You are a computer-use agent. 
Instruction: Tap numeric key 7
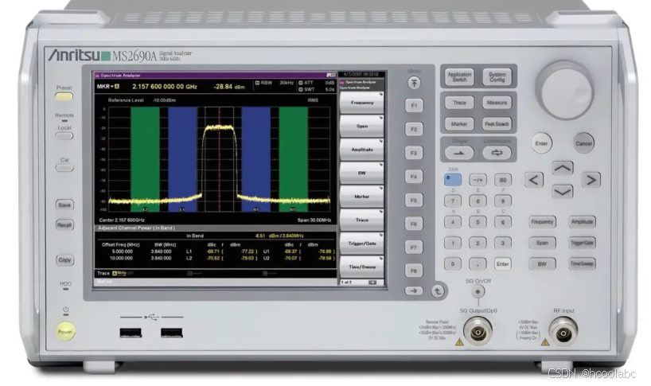[453, 201]
